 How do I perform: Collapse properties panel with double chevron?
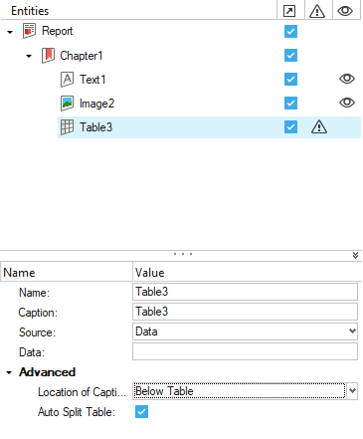tap(355, 255)
